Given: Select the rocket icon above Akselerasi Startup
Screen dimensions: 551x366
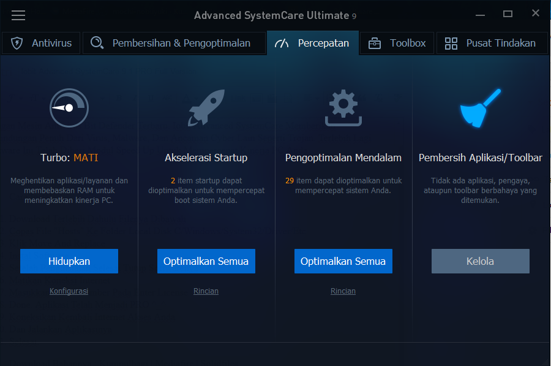Looking at the screenshot, I should [206, 108].
